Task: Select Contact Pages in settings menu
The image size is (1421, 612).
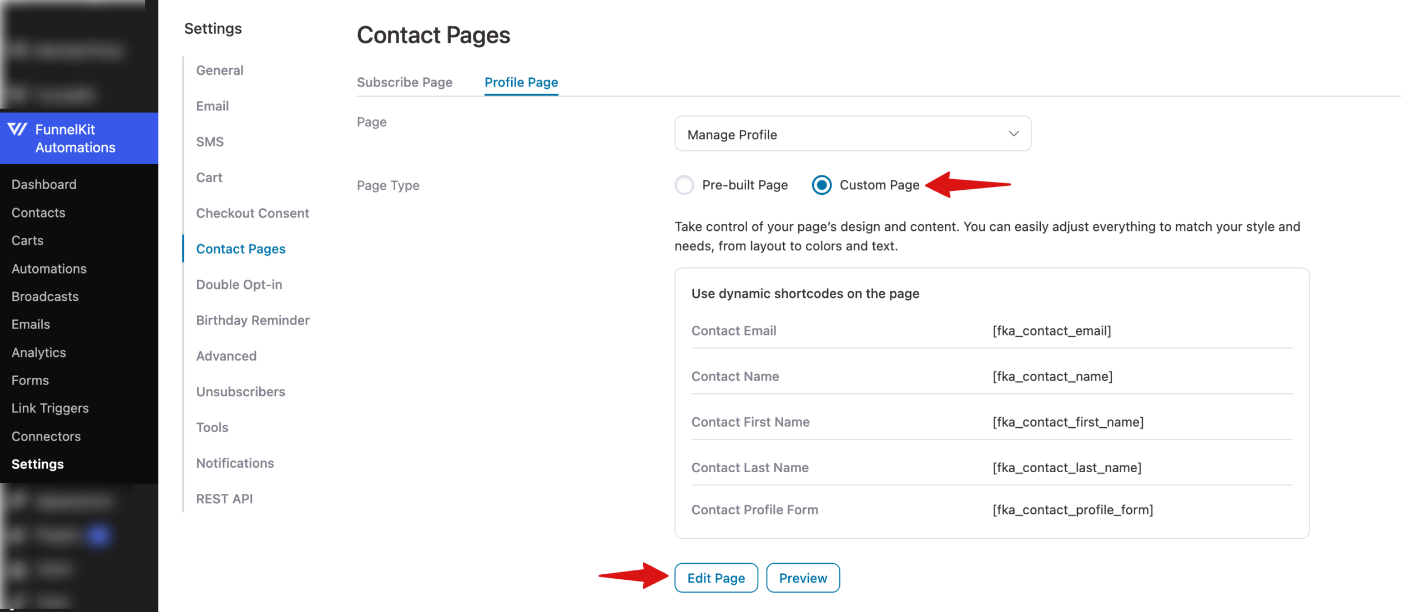Action: pyautogui.click(x=240, y=249)
